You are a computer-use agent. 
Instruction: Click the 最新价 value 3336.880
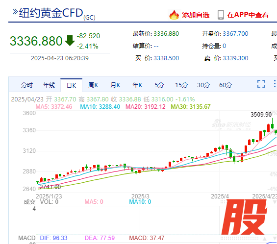point(166,33)
